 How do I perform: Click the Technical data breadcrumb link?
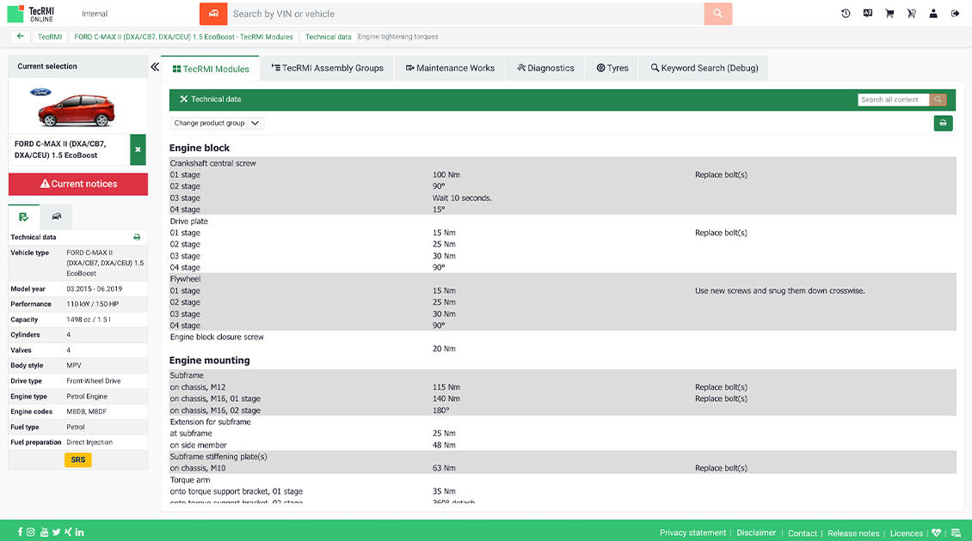click(x=328, y=37)
